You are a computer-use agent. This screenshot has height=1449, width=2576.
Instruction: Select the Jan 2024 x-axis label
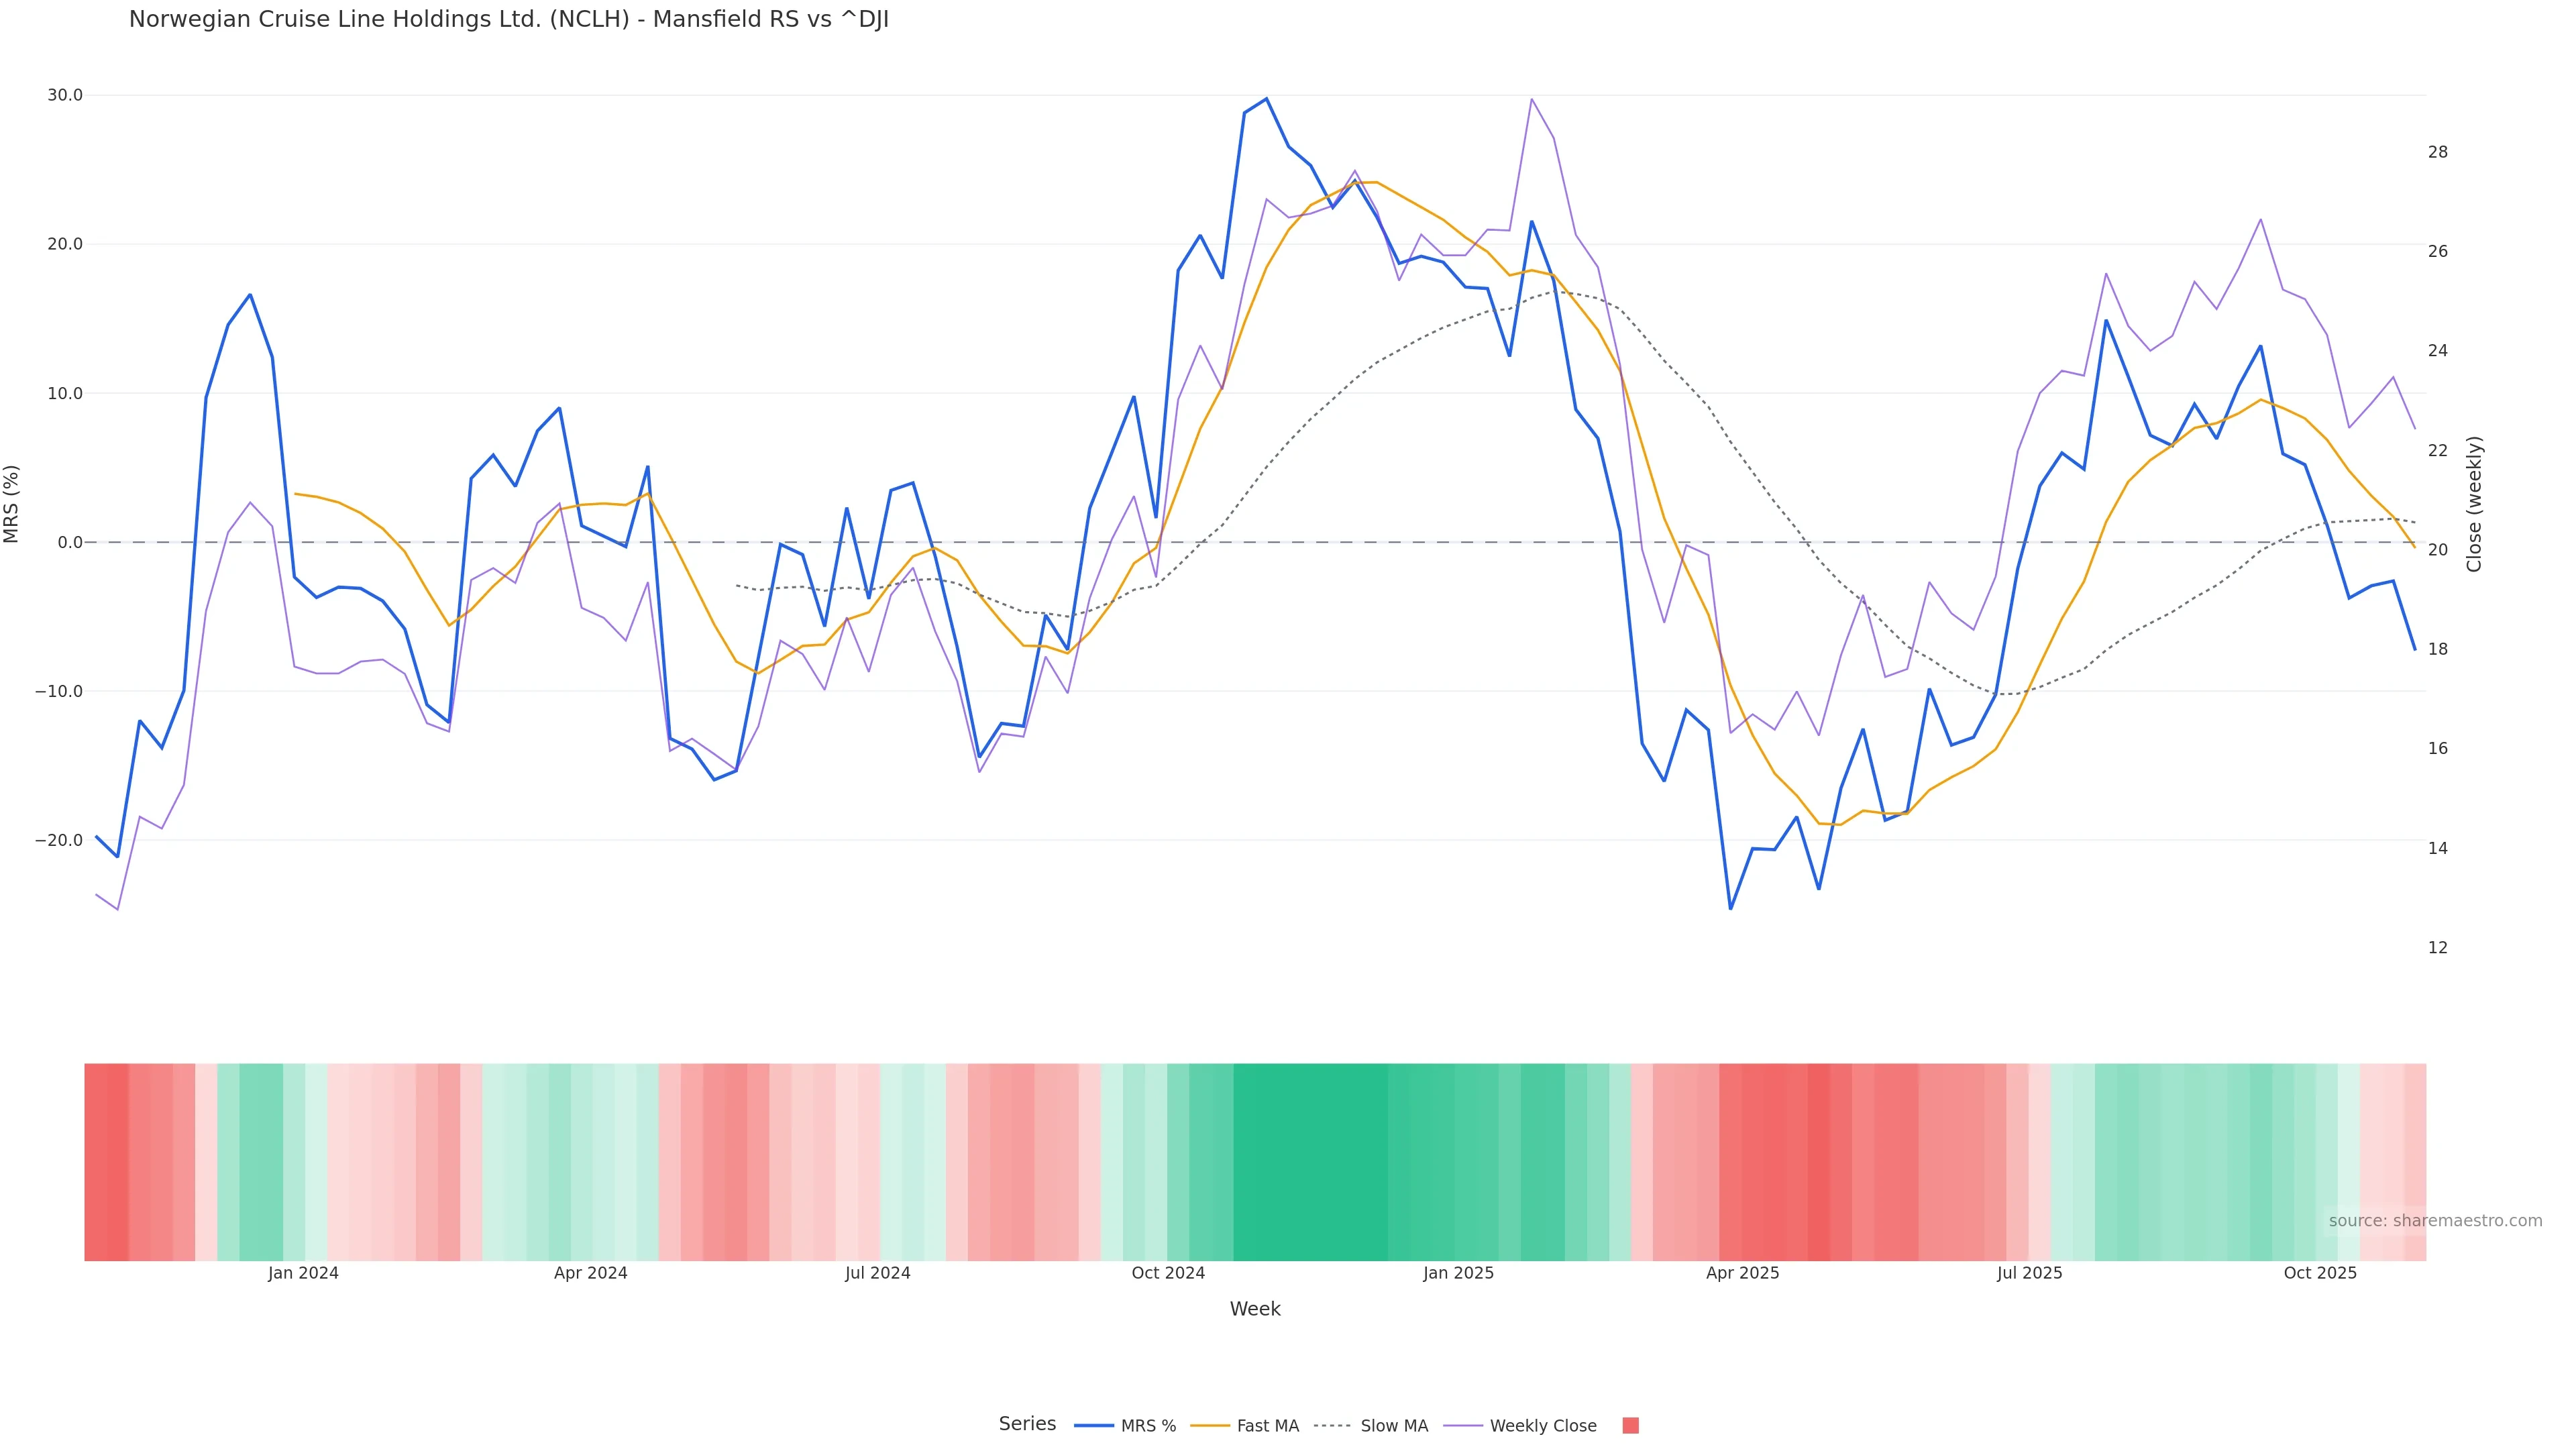coord(303,1273)
